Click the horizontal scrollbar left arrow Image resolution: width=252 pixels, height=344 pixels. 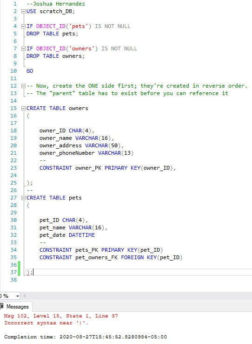24,296
